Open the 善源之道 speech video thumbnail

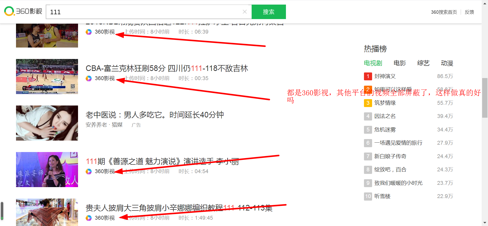(x=47, y=170)
